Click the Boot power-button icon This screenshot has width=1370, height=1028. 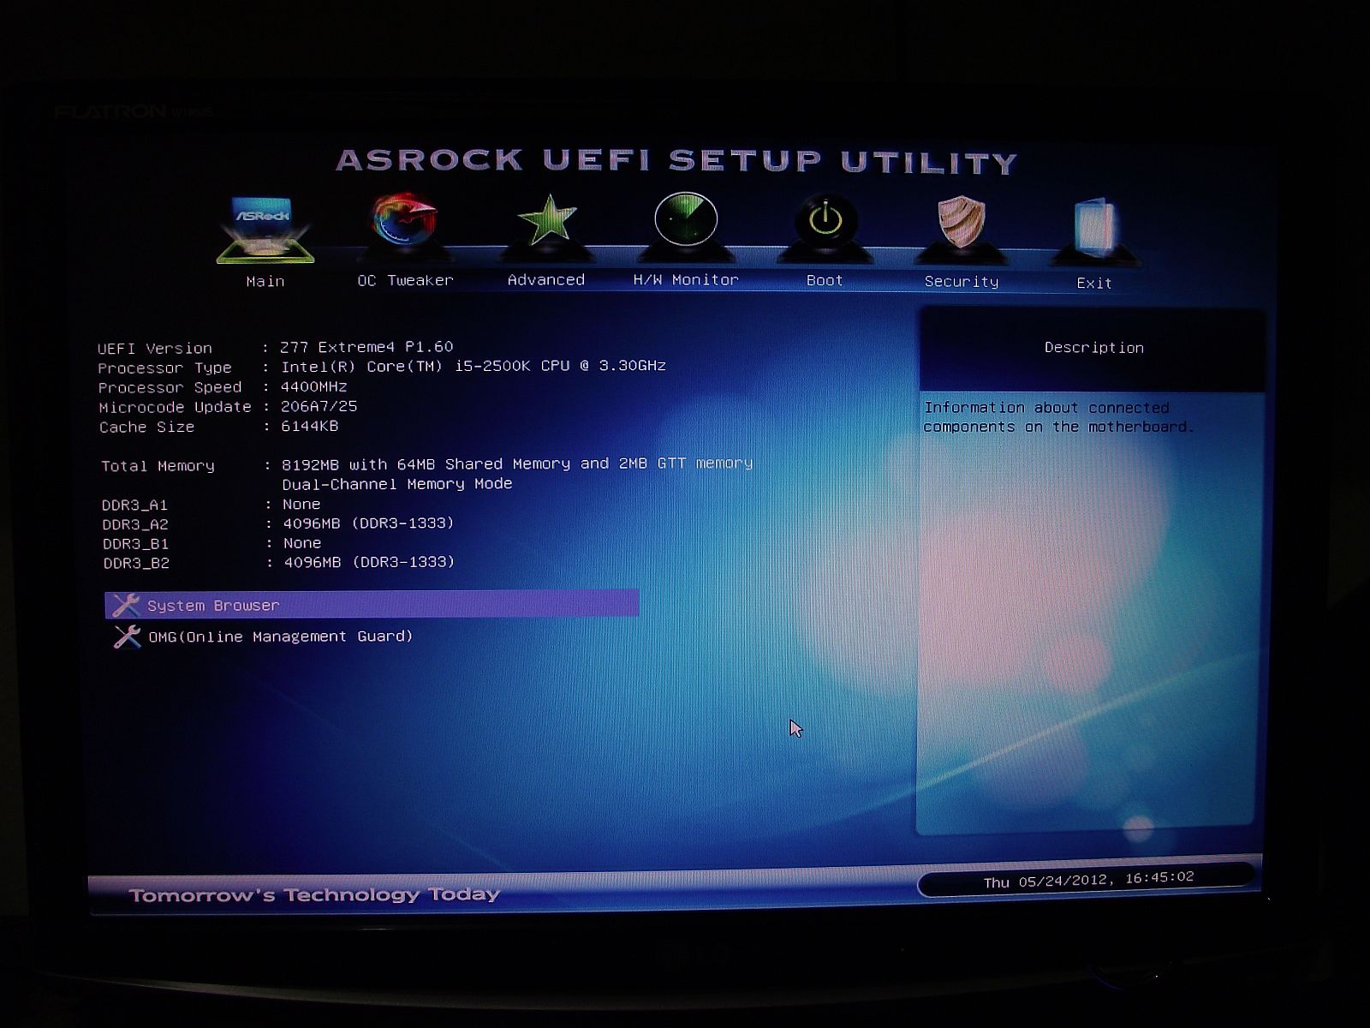pos(825,221)
